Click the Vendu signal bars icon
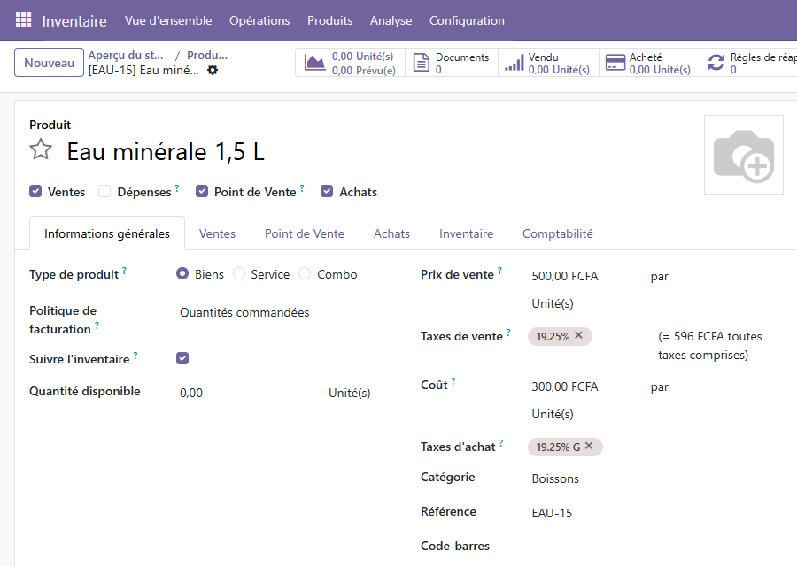The image size is (797, 566). 514,63
